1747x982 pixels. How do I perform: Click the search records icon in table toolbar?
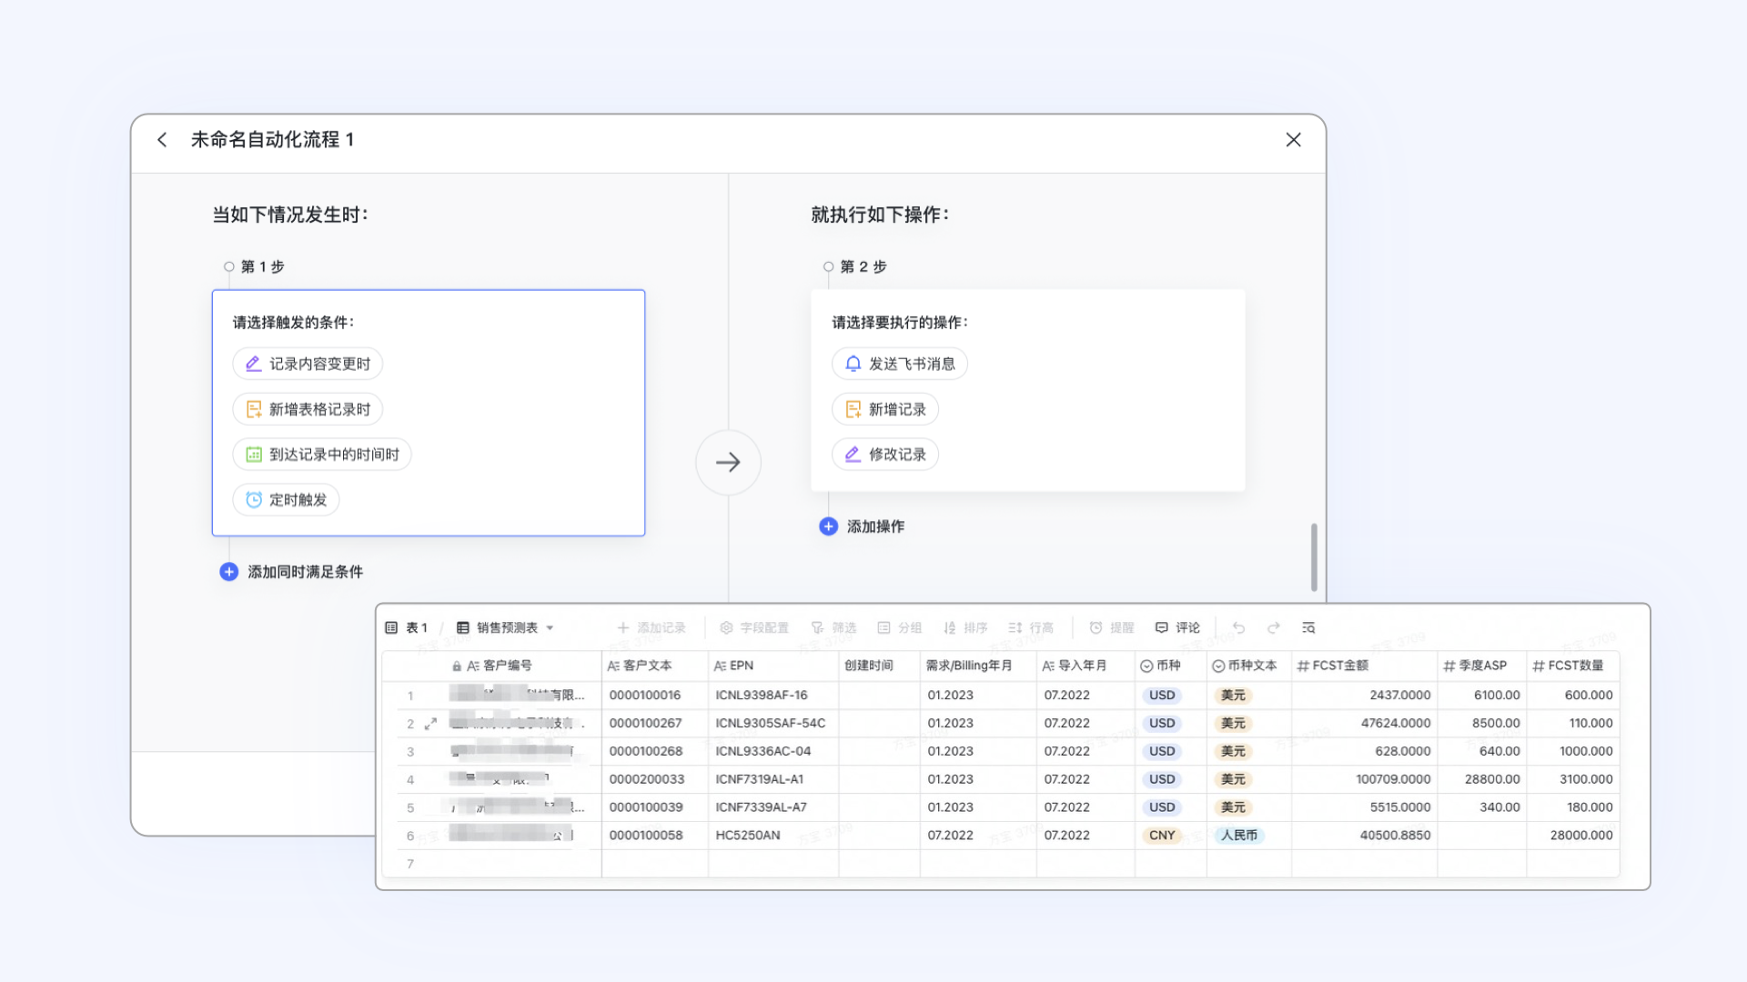1308,627
